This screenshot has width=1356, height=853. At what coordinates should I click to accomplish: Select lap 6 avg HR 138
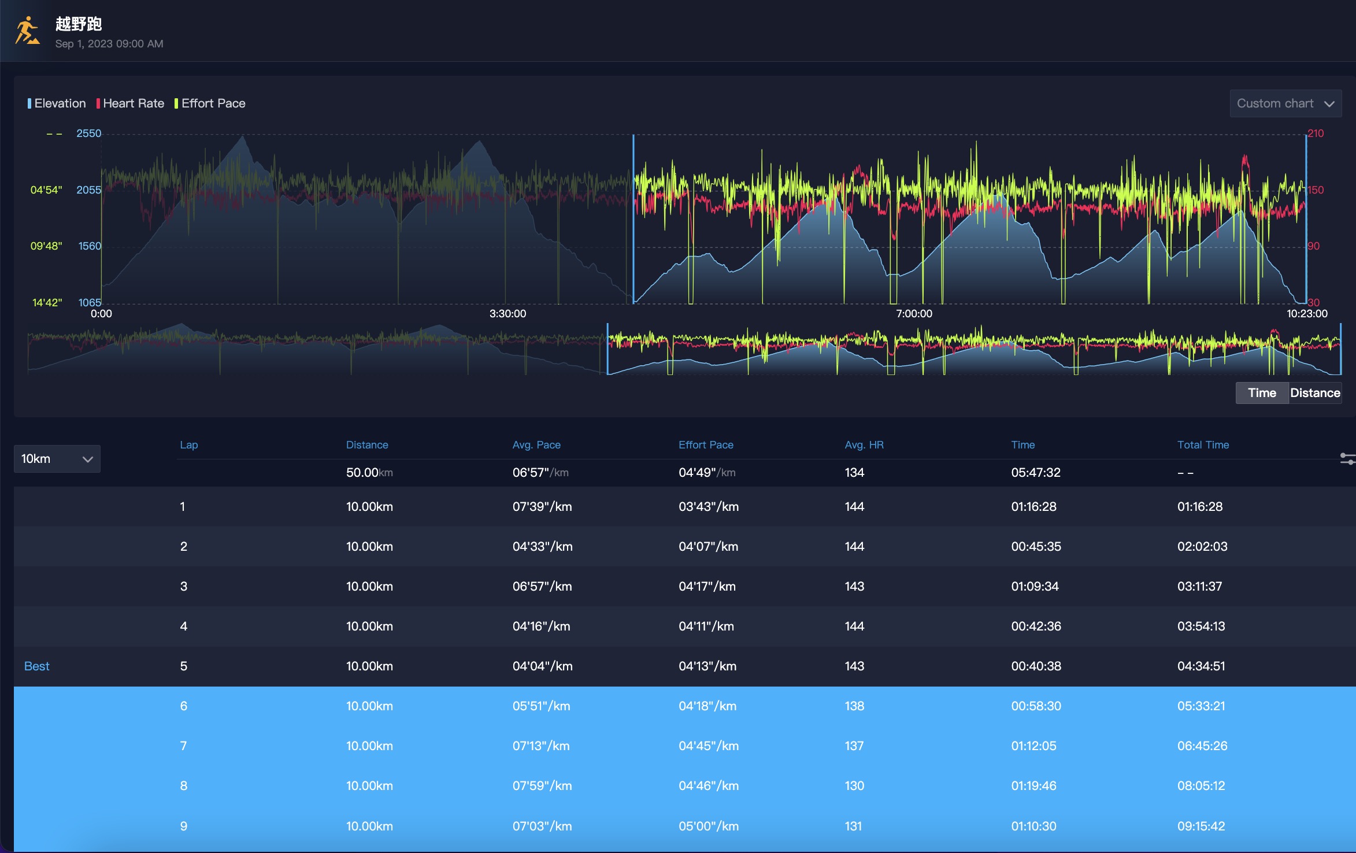854,706
